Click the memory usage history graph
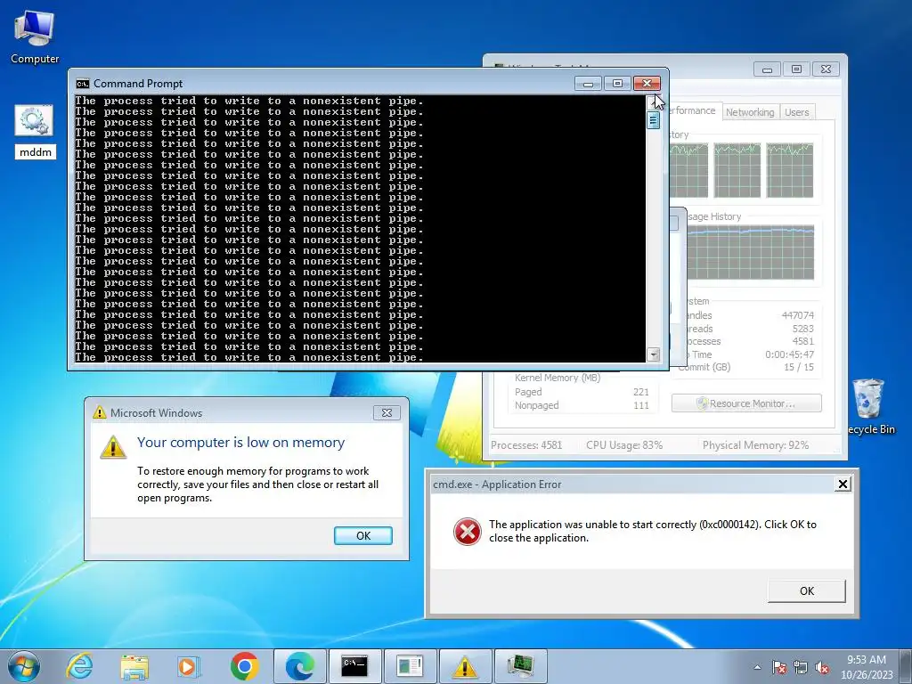Screen dimensions: 912x684 click(750, 252)
